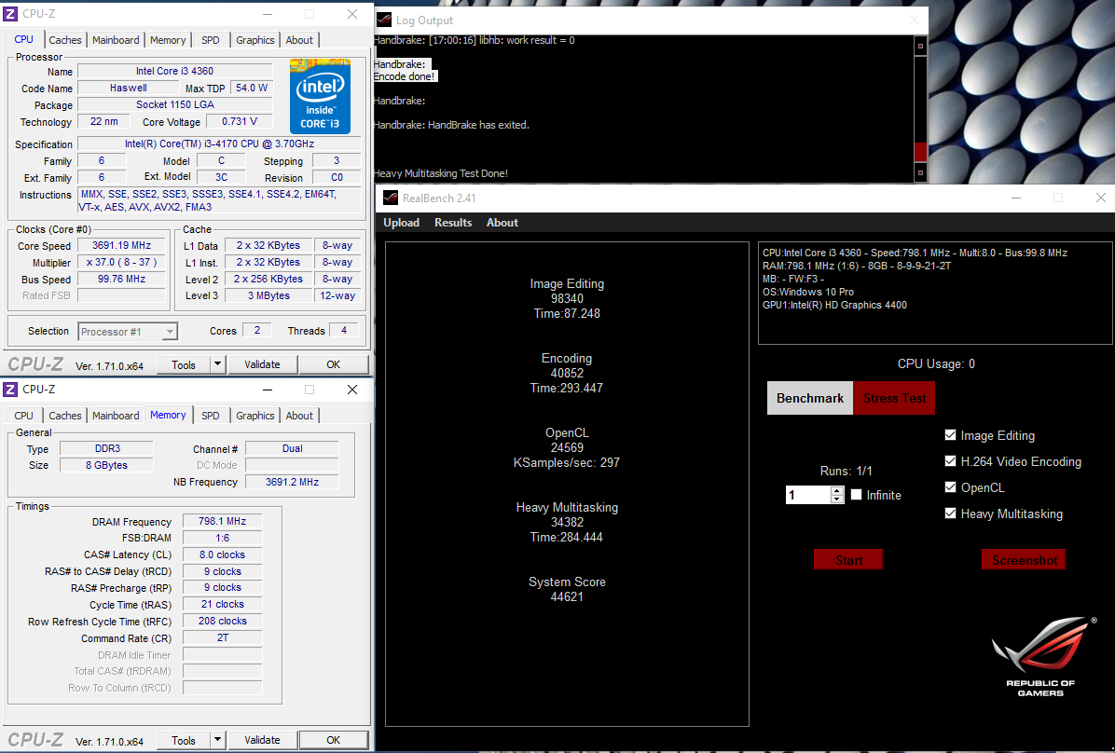The image size is (1115, 753).
Task: Click Validate in bottom CPU-Z window
Action: 262,740
